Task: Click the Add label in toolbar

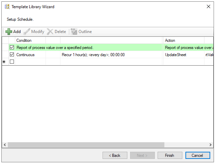Action: click(x=17, y=32)
